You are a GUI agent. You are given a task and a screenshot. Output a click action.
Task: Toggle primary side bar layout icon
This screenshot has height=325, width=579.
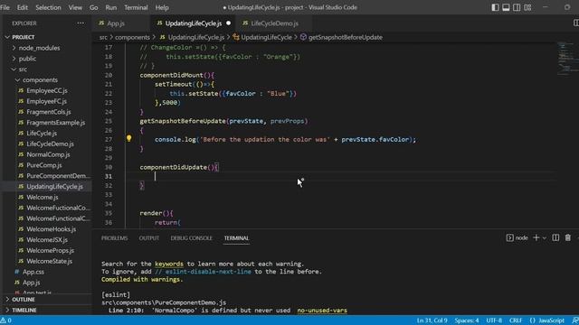point(495,7)
